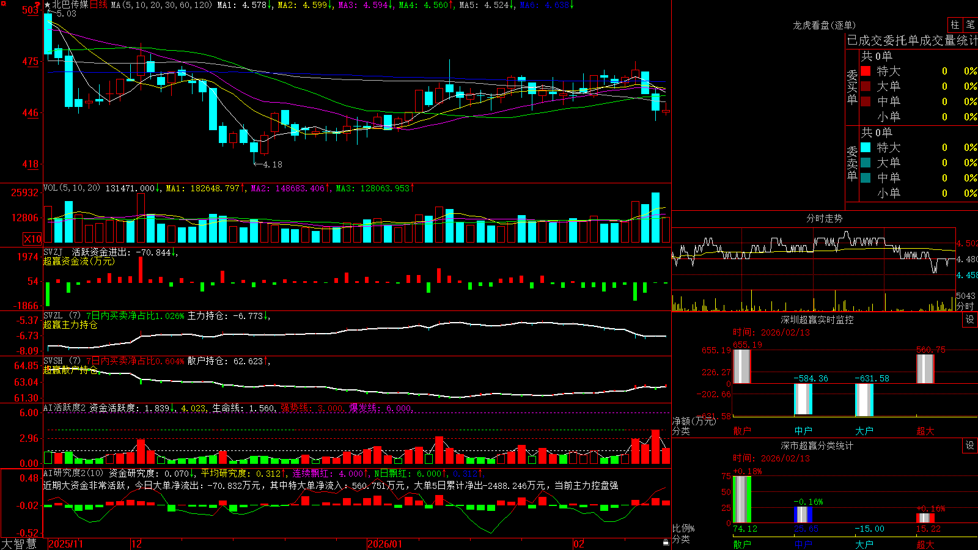This screenshot has height=550, width=978.
Task: Click the 超赢资金流(万元) label
Action: tap(79, 261)
